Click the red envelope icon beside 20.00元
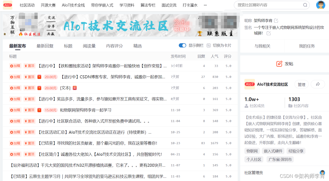Screen dimensions: 329x181 tap(39, 77)
